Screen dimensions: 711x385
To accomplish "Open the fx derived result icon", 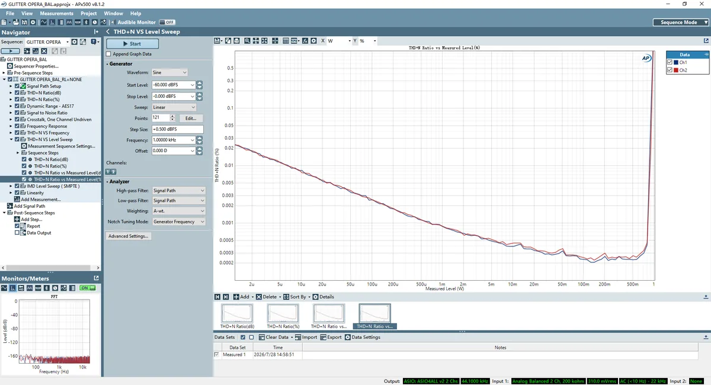I will (305, 41).
